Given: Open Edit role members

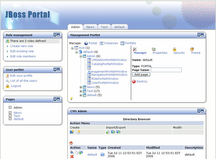Looking at the screenshot, I should [23, 56].
